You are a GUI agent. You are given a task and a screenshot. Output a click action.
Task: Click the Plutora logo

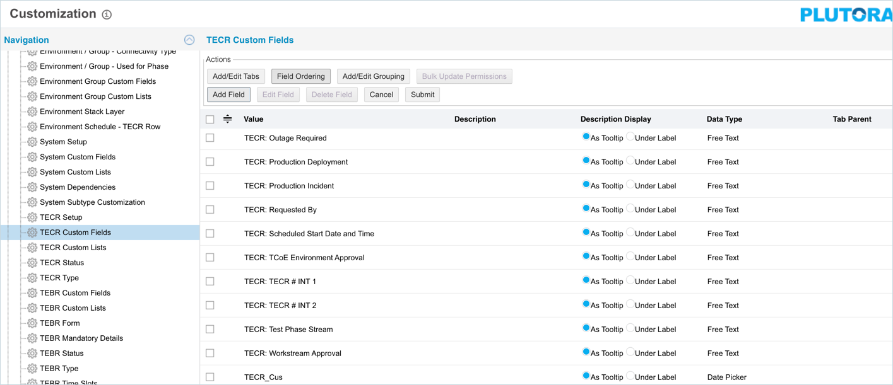tap(846, 14)
